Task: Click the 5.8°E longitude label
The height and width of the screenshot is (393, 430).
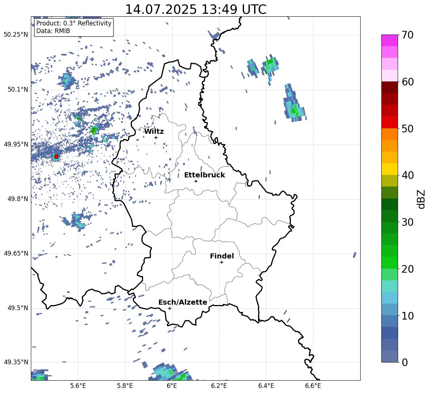Action: [125, 386]
